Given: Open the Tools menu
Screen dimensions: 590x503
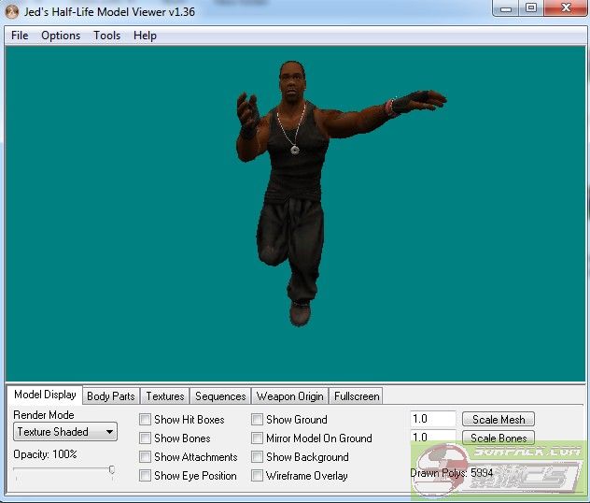Looking at the screenshot, I should tap(106, 36).
